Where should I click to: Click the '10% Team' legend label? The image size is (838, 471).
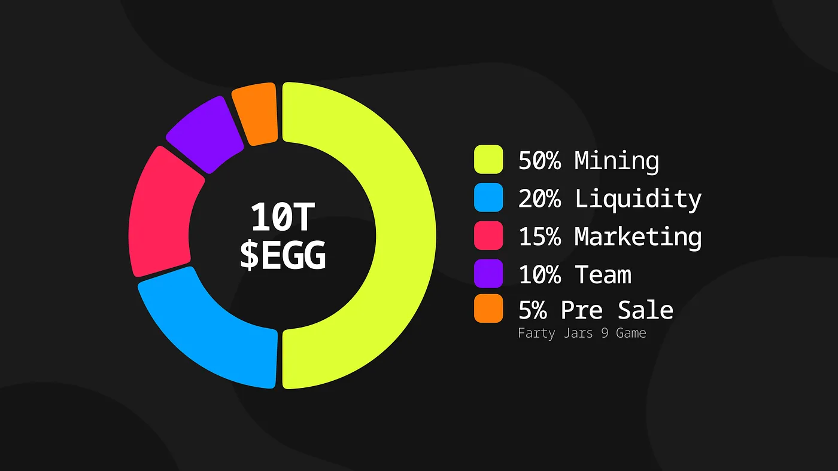click(575, 274)
